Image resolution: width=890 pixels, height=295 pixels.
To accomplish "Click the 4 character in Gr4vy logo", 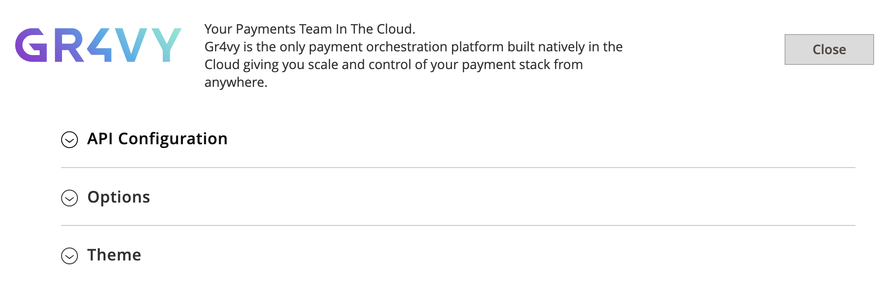I will click(99, 45).
